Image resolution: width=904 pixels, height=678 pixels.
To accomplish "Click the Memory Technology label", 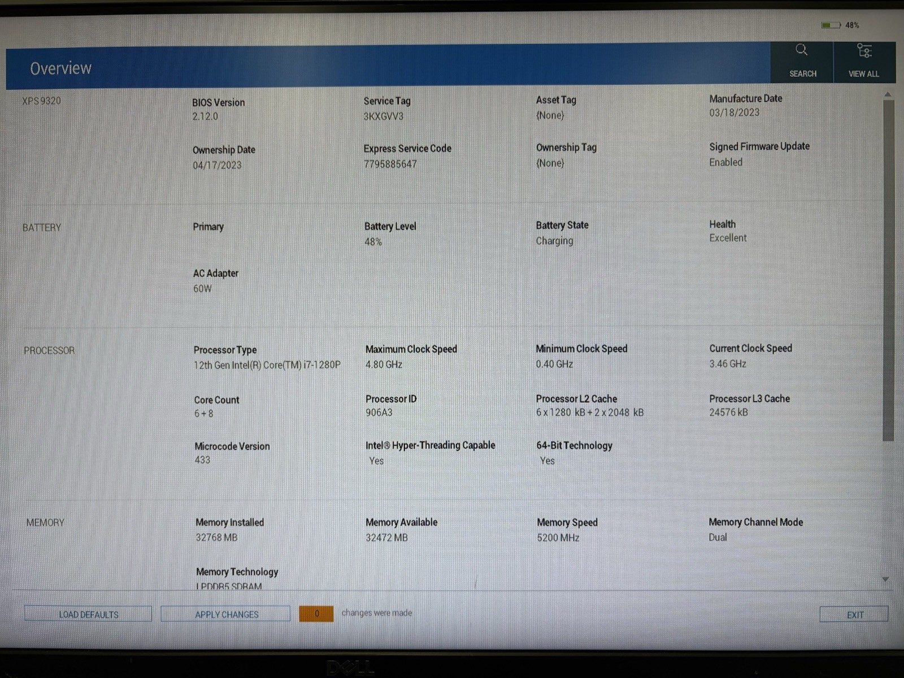I will (237, 572).
